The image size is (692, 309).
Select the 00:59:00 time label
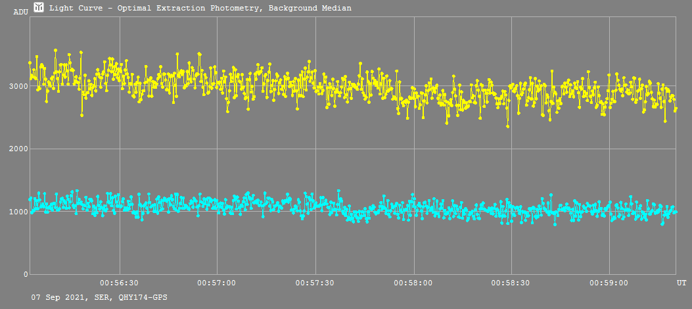click(x=609, y=283)
